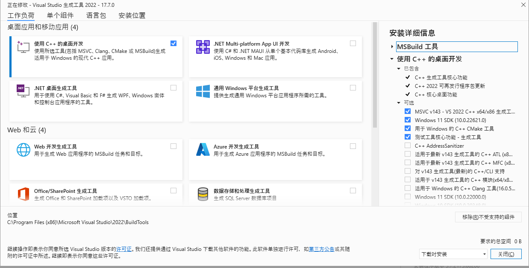Screen dimensions: 529x268
Task: Click the 移除不受支持的组件 button
Action: pos(488,217)
